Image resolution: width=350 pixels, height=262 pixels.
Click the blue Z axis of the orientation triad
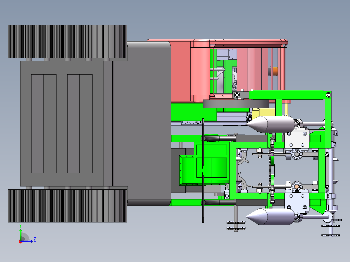pos(27,241)
